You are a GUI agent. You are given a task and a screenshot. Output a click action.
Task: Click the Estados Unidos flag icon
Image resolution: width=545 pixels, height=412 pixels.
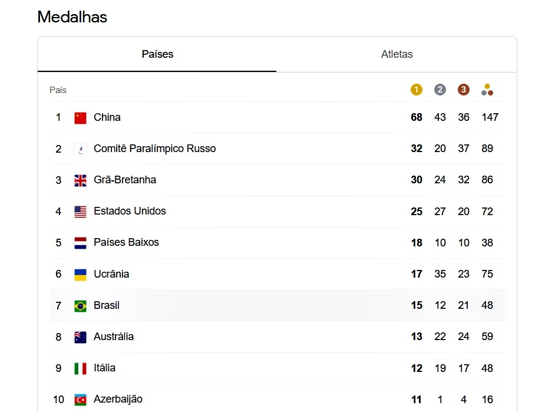[80, 212]
